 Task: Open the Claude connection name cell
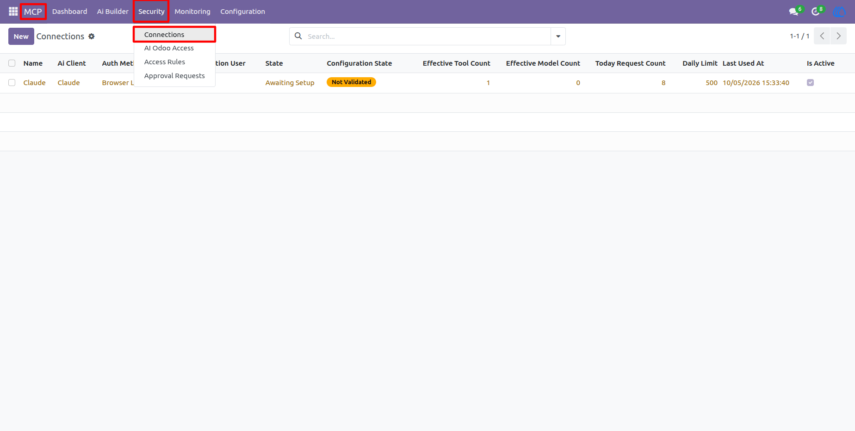point(34,83)
